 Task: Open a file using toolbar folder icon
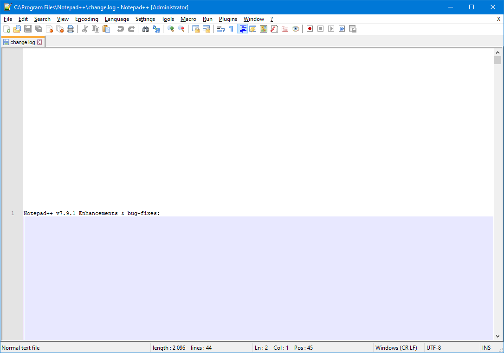17,29
